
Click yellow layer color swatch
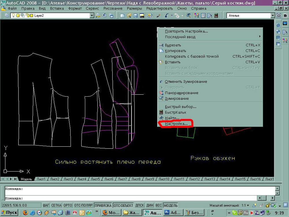coord(32,16)
